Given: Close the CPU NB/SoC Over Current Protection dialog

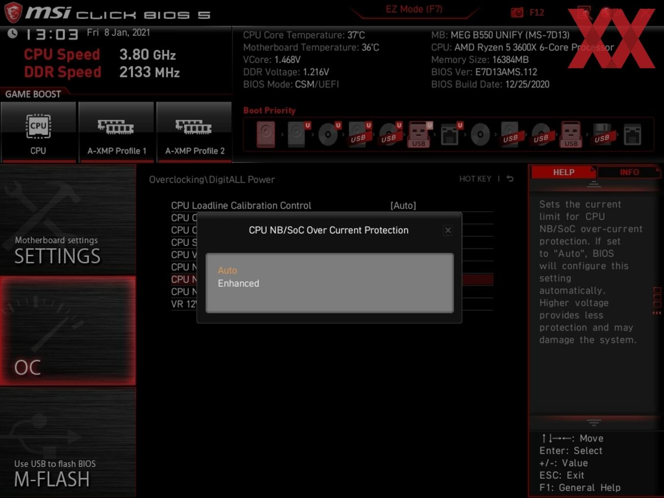Looking at the screenshot, I should 448,230.
